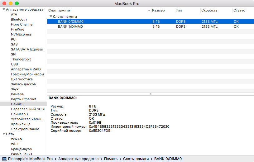
Task: Select PCI in the sidebar
Action: tap(14, 39)
